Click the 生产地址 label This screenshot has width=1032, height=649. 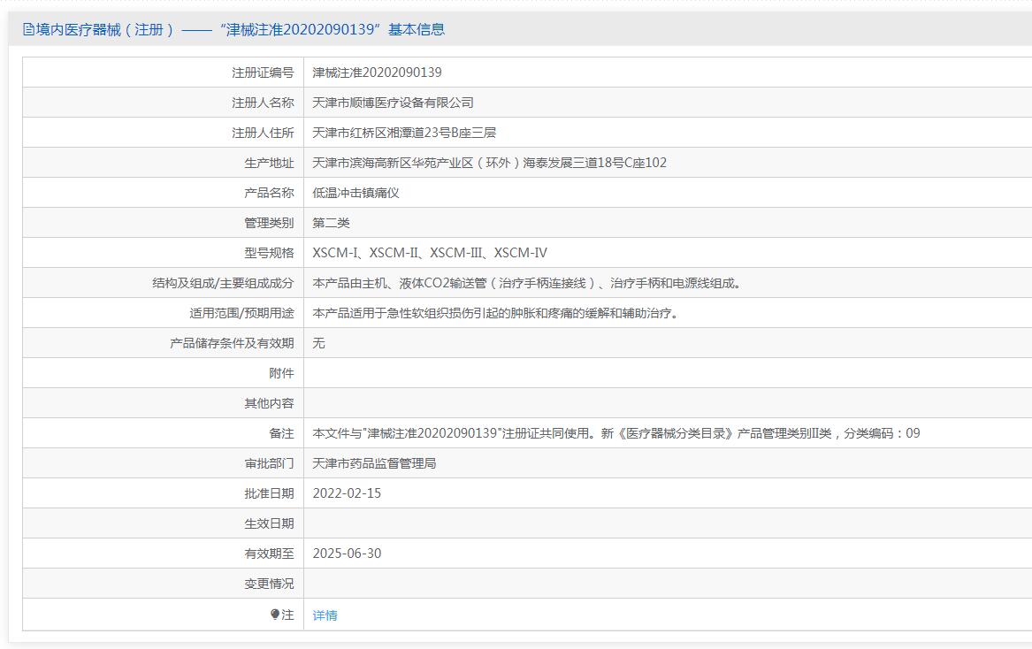[x=269, y=163]
